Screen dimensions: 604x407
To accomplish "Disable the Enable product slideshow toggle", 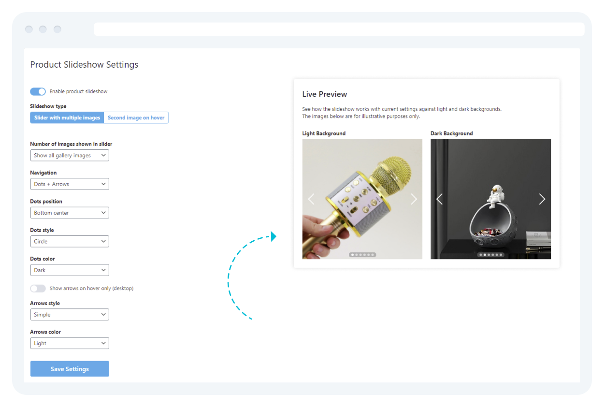I will [x=38, y=91].
